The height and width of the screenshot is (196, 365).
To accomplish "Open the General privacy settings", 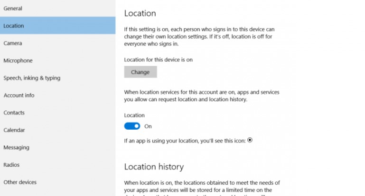I will point(13,9).
